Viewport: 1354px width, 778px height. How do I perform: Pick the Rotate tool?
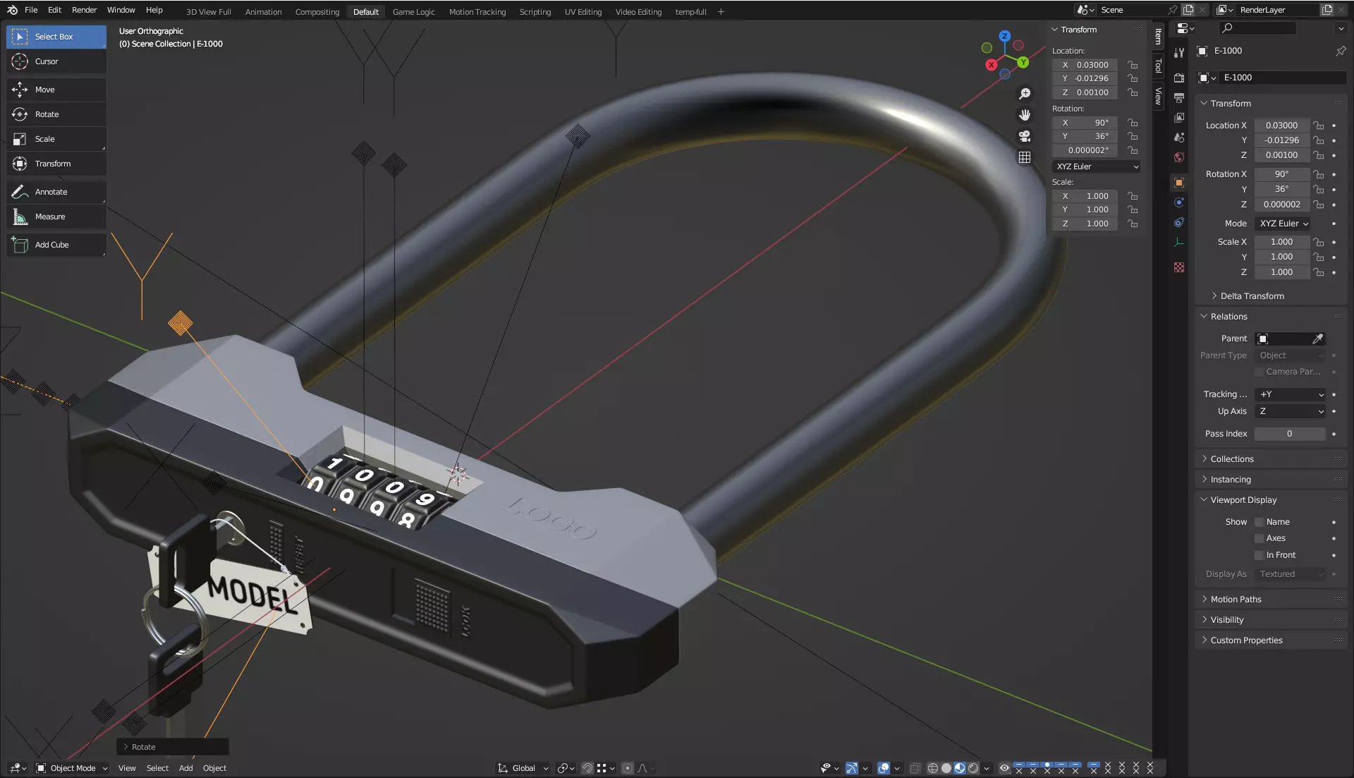coord(56,114)
